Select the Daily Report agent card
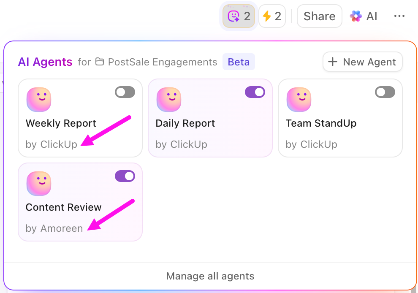 (x=210, y=118)
